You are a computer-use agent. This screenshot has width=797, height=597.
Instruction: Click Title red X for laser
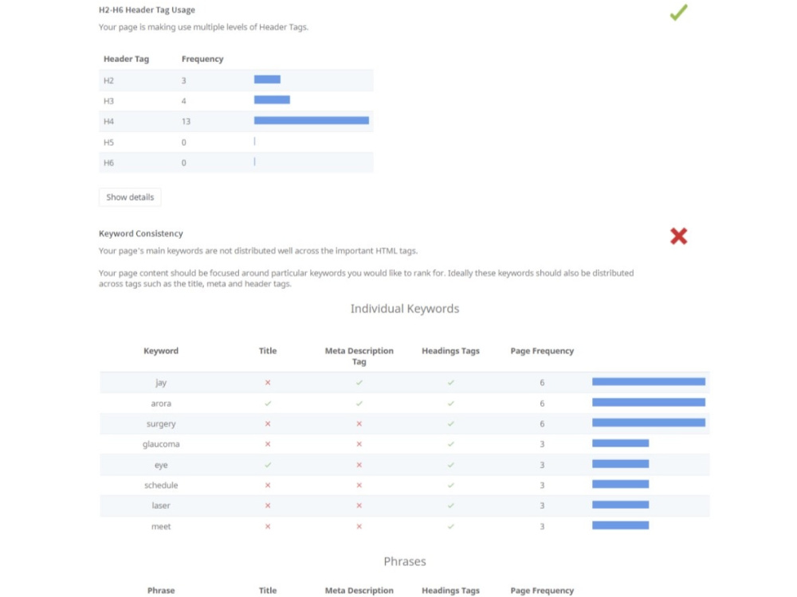pyautogui.click(x=268, y=505)
